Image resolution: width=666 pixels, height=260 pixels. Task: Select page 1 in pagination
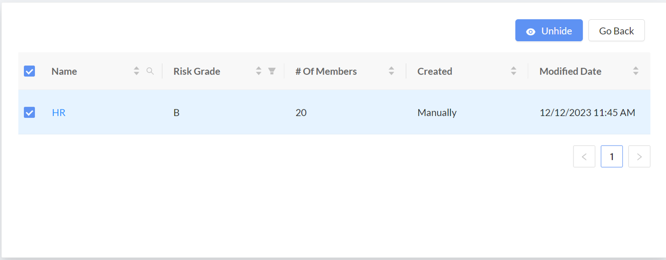pyautogui.click(x=611, y=157)
